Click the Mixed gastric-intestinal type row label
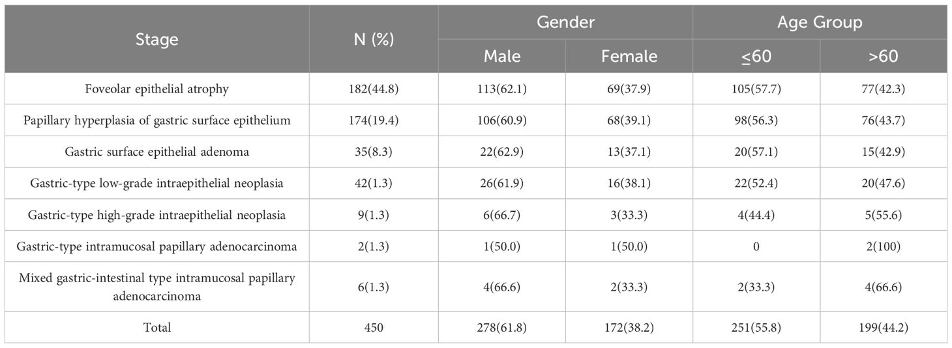Screen dimensions: 952x348 [x=156, y=287]
